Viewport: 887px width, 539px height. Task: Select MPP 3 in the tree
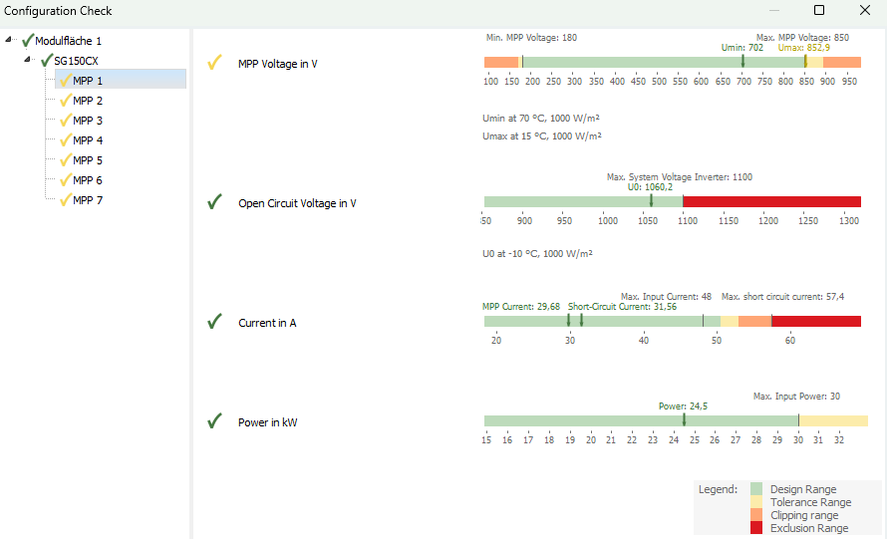tap(88, 121)
